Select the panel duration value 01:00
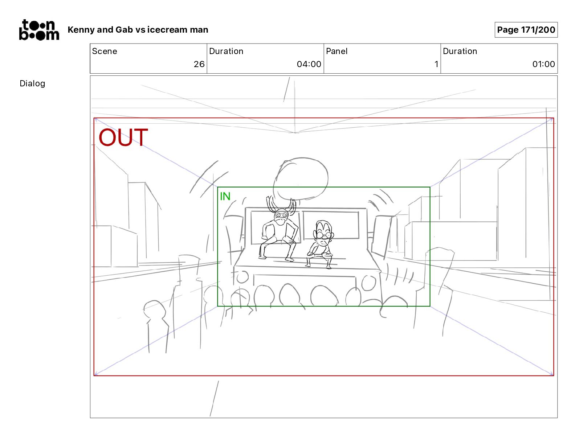The height and width of the screenshot is (444, 575). point(543,64)
